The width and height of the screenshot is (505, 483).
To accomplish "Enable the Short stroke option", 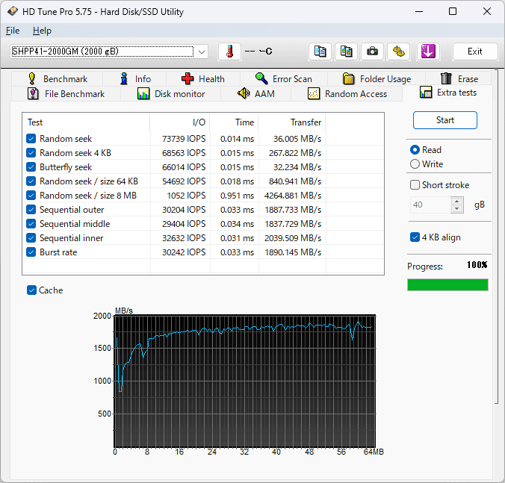I will coord(415,185).
